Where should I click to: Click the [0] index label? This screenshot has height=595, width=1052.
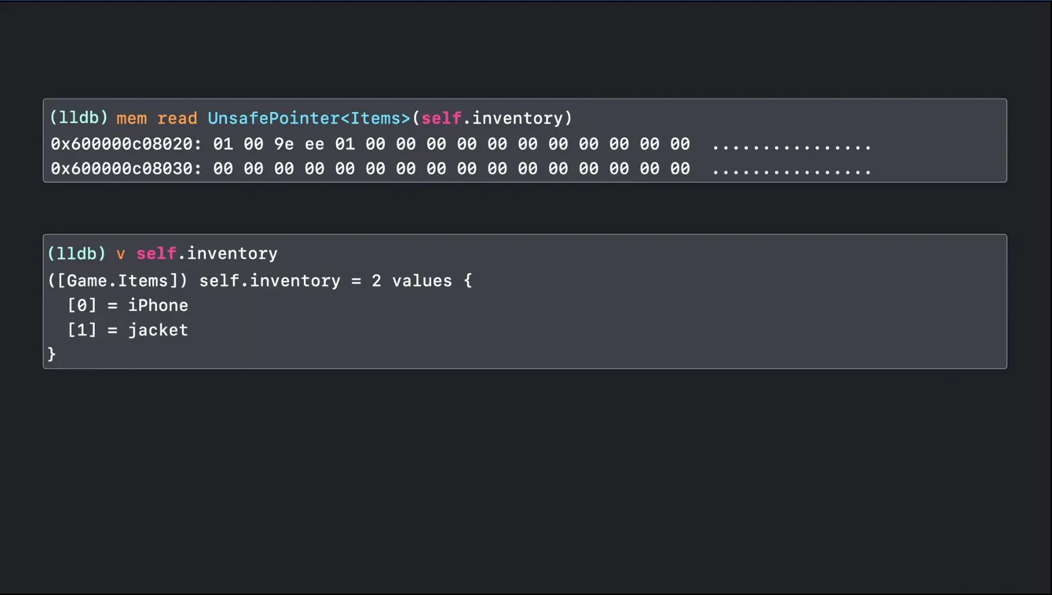click(82, 305)
